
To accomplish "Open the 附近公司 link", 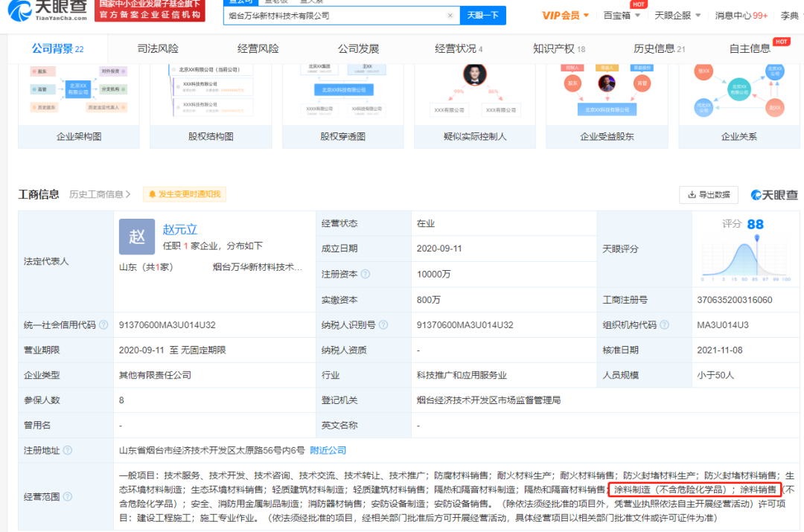I will pyautogui.click(x=328, y=450).
